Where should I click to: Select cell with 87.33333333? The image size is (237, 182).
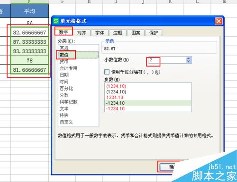point(29,42)
